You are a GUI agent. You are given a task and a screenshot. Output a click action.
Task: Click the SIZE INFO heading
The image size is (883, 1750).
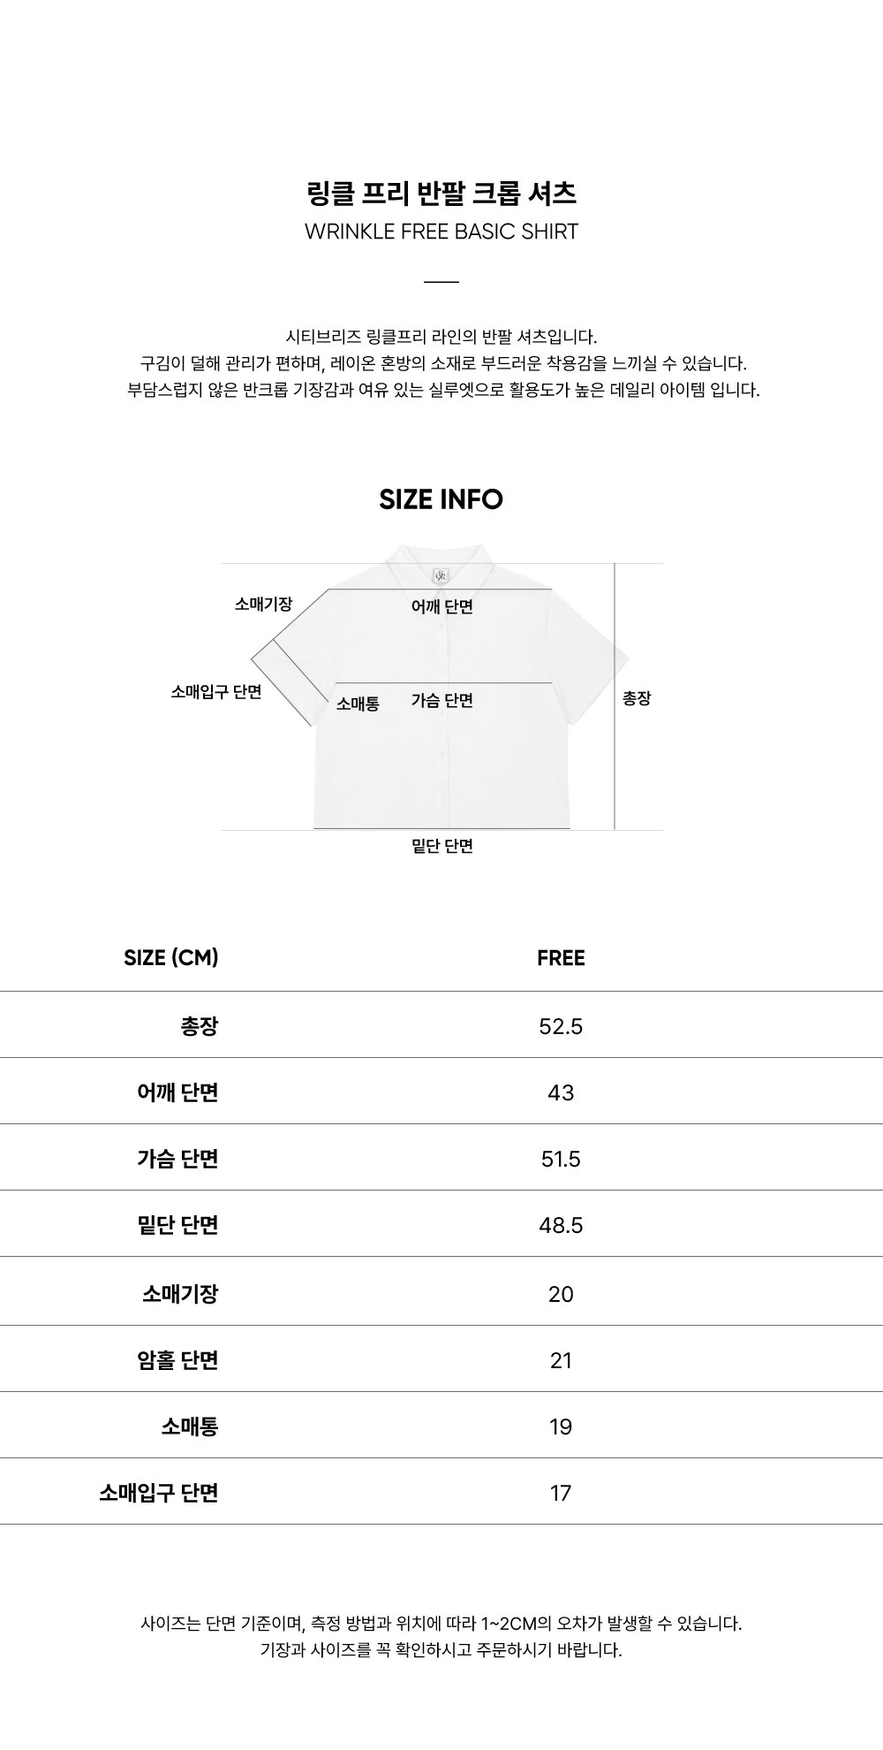[441, 499]
